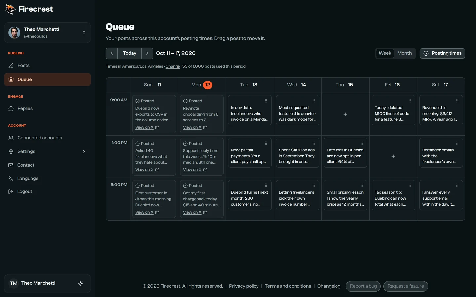Click the plus icon in the Fri 1:00 PM slot
This screenshot has height=297, width=476.
393,156
